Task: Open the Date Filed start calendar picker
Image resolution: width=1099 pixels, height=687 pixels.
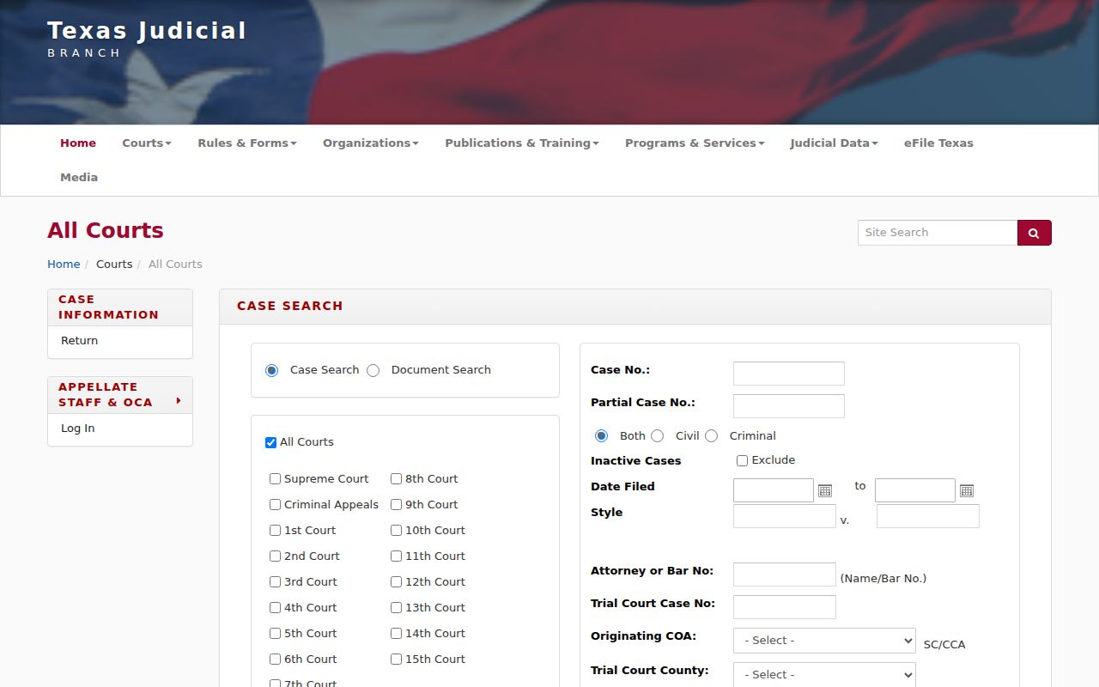Action: tap(825, 490)
